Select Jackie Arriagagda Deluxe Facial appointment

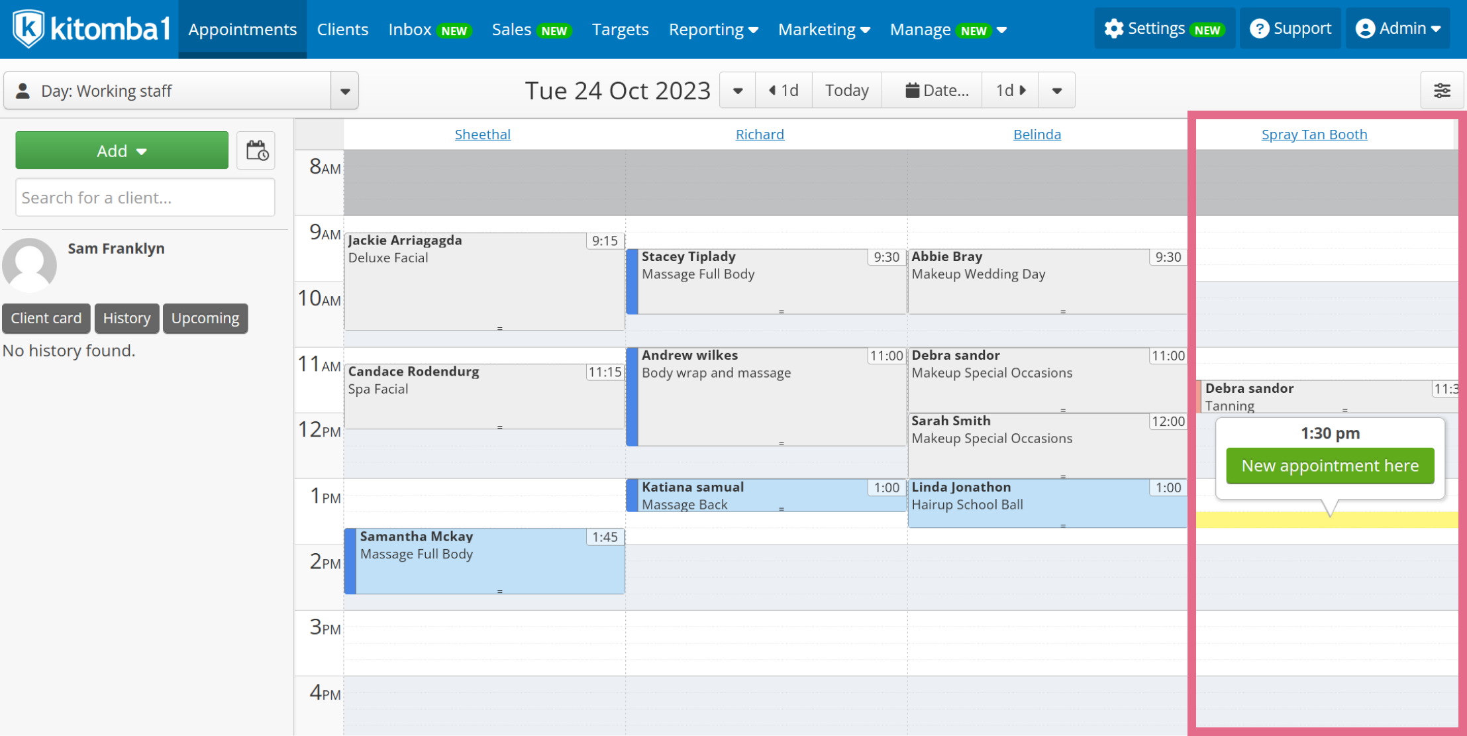[x=484, y=281]
